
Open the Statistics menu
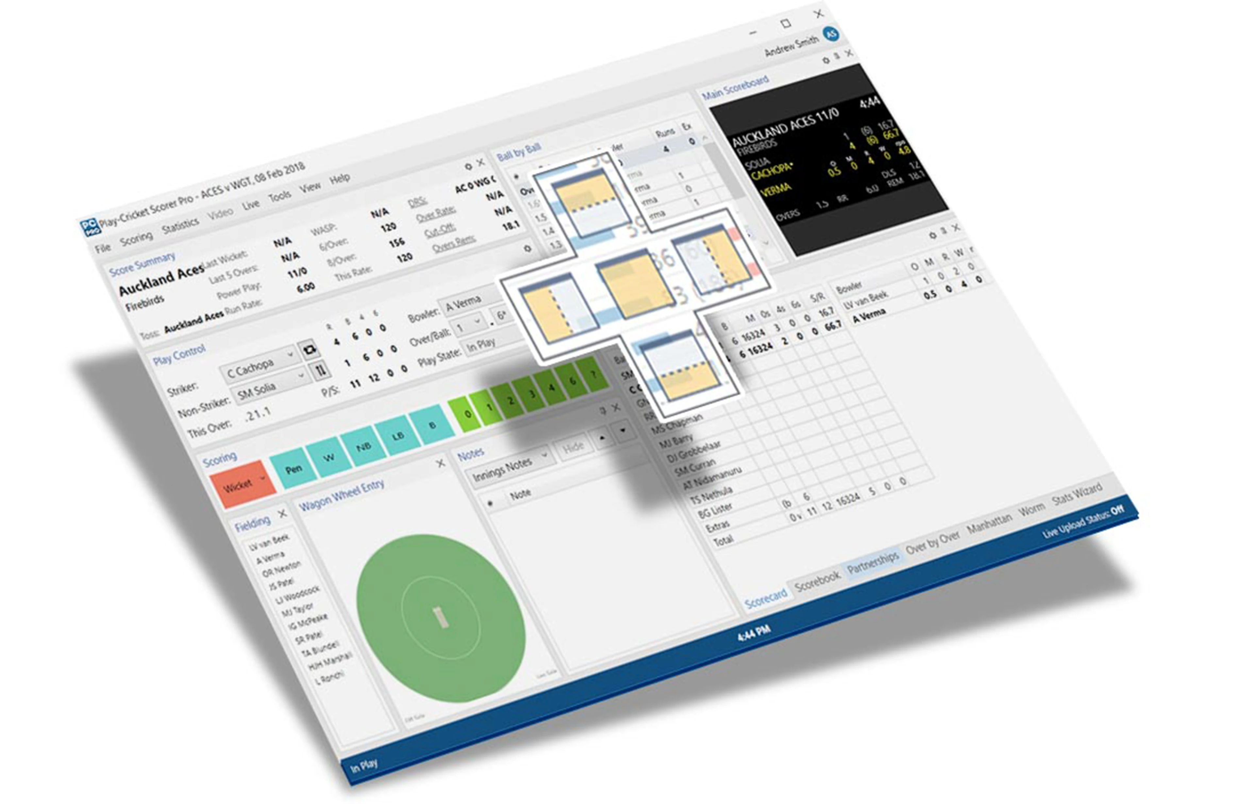pyautogui.click(x=180, y=226)
